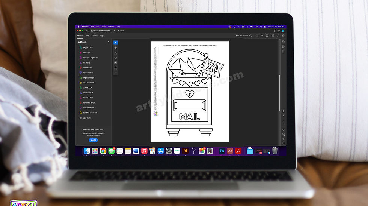Open the help question mark icon
Viewport: 368px width, 206px height.
pos(274,31)
